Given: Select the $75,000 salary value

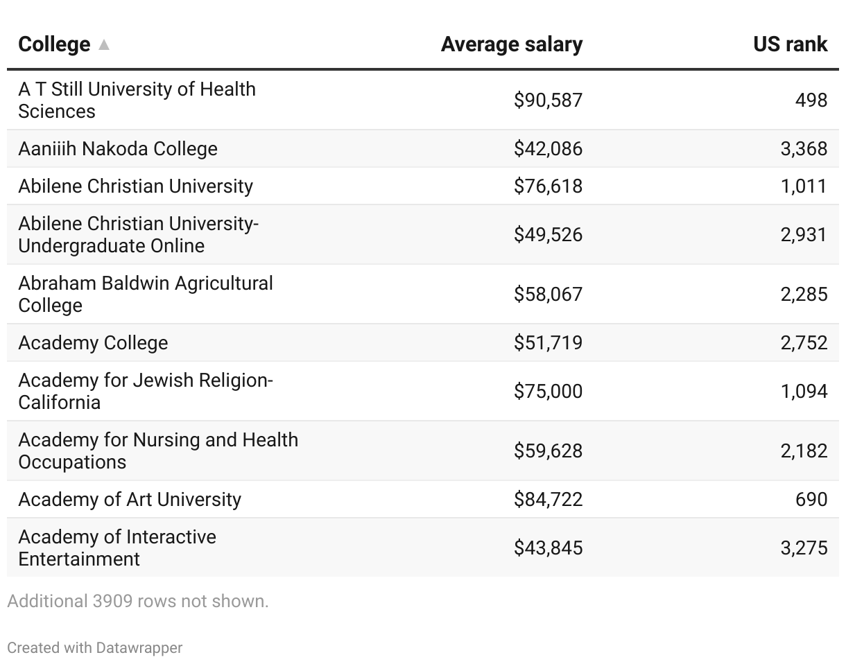Looking at the screenshot, I should [x=548, y=391].
